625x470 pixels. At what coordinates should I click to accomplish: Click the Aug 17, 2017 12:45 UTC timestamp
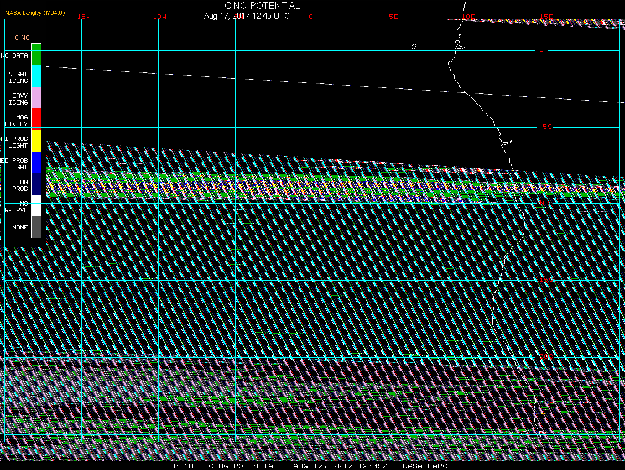pos(247,16)
